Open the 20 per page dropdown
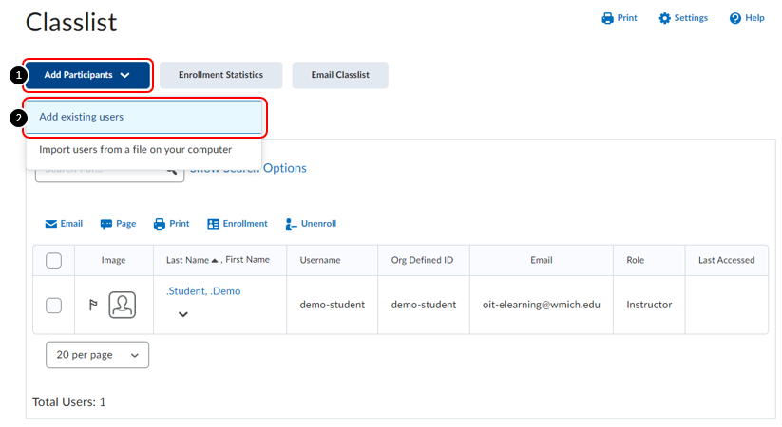782x427 pixels. tap(97, 354)
